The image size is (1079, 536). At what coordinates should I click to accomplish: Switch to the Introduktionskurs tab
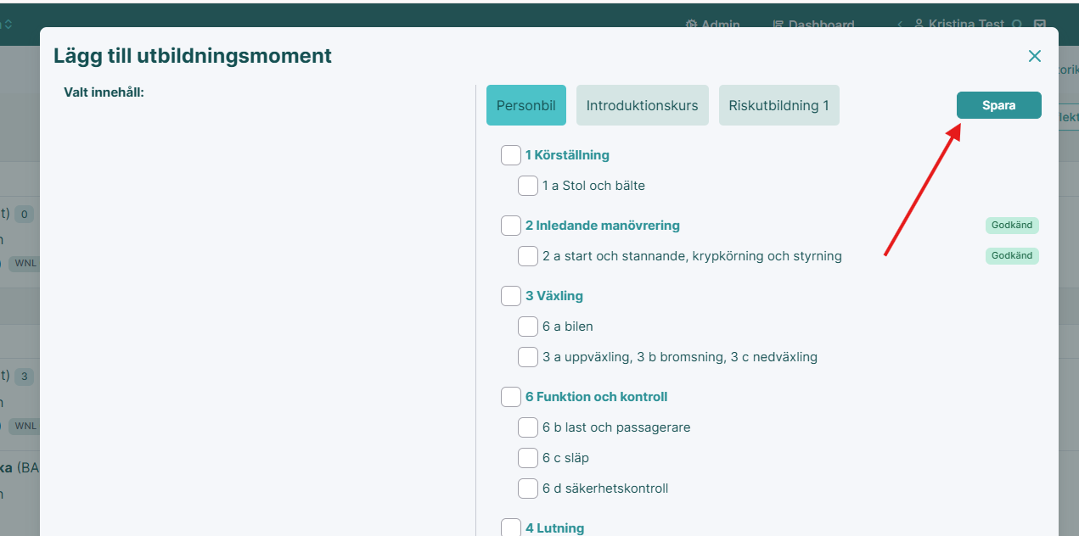pyautogui.click(x=642, y=105)
